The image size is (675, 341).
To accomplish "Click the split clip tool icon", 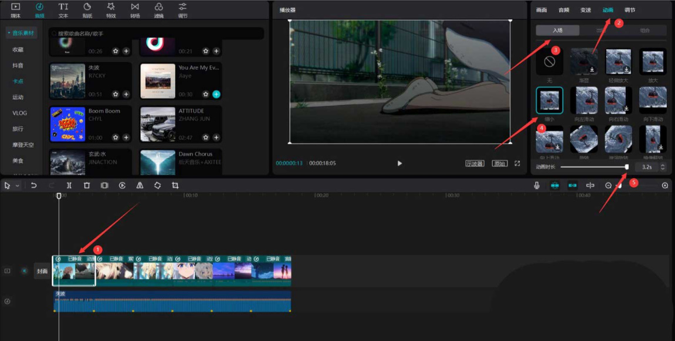I will (x=69, y=185).
